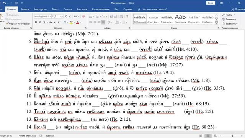Show paragraph marks
Screen dimensions: 245x138
pyautogui.click(x=127, y=16)
